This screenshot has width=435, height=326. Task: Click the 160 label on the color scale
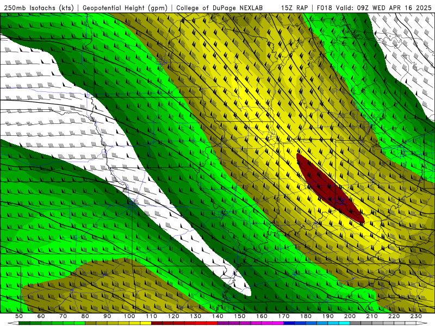point(262,316)
